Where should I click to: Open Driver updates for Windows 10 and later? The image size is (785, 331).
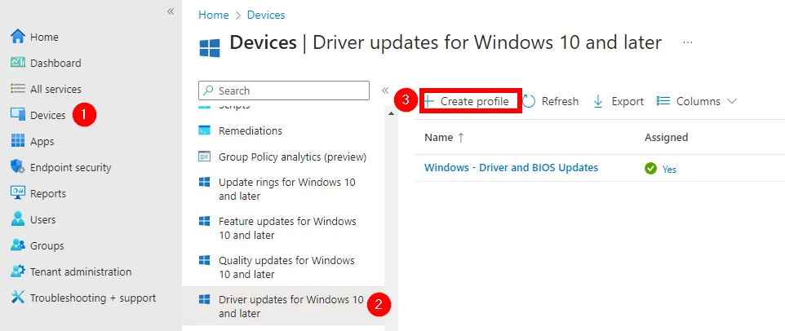pyautogui.click(x=290, y=307)
